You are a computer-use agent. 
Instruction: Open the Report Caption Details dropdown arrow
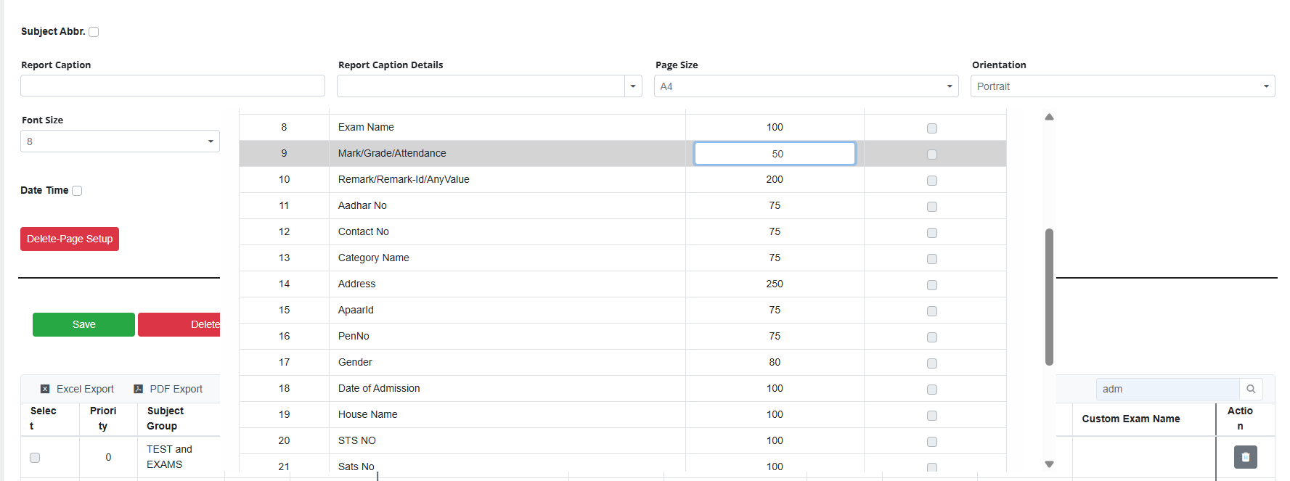[633, 86]
